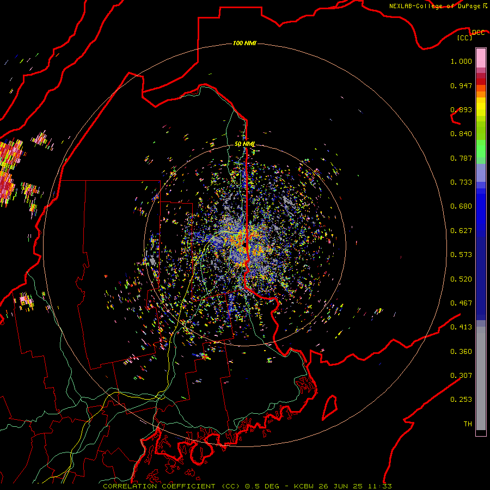Click the 0.573 scale value
490x490 pixels.
[x=461, y=255]
